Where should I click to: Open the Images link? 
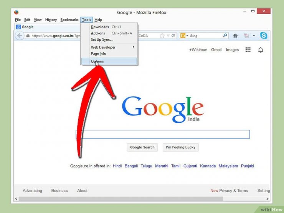[232, 50]
